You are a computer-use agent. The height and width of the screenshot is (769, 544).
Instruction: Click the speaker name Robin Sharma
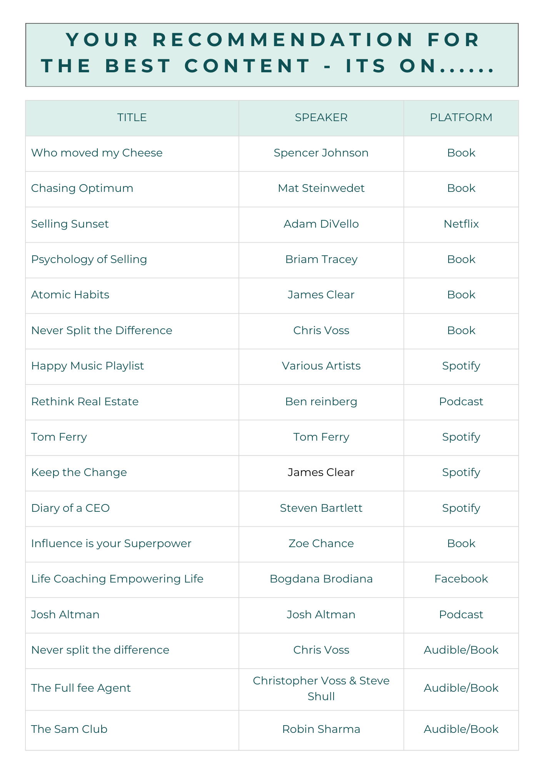[x=321, y=729]
